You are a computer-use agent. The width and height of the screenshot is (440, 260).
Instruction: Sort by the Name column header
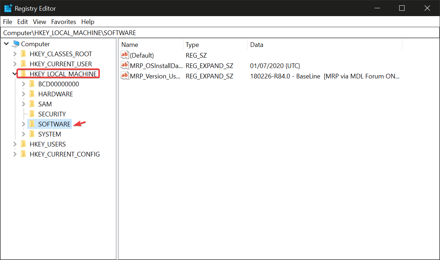[151, 45]
